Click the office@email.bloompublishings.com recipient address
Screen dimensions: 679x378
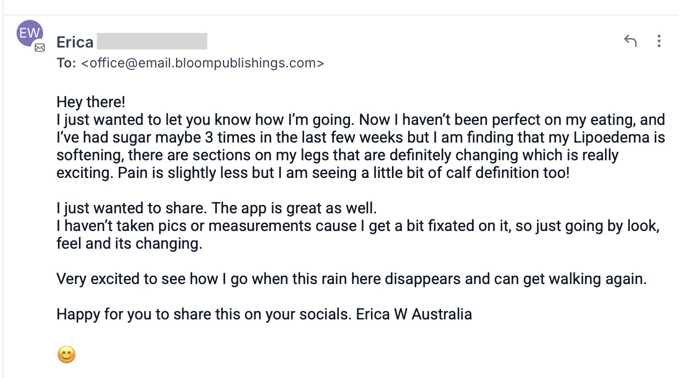coord(203,63)
